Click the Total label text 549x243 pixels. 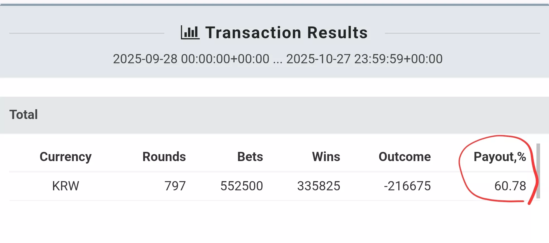(x=24, y=115)
